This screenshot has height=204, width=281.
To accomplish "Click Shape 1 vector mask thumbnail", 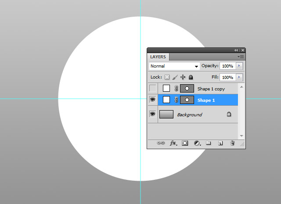I will coord(187,100).
